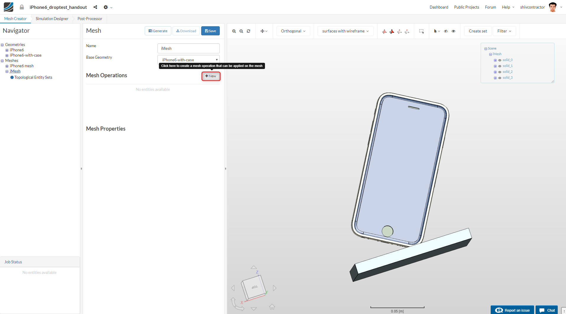This screenshot has height=314, width=566.
Task: Open the project settings gear menu
Action: 108,7
